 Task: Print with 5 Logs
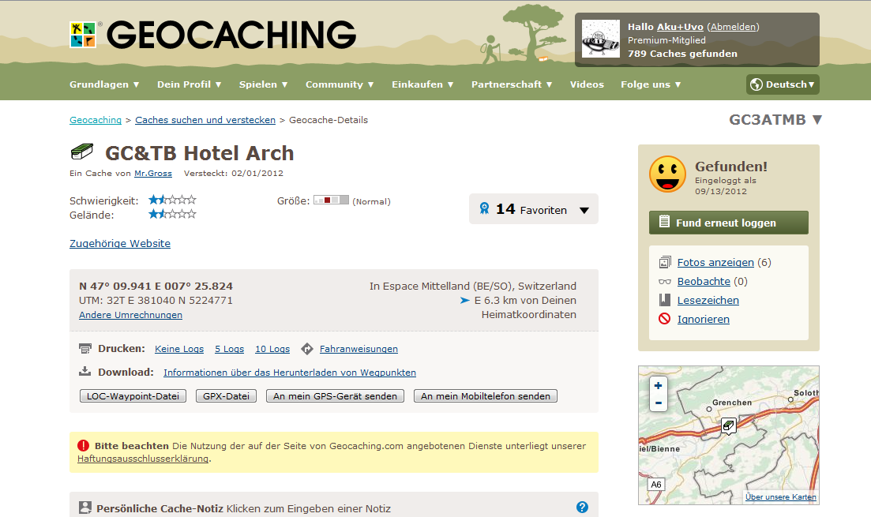point(230,349)
